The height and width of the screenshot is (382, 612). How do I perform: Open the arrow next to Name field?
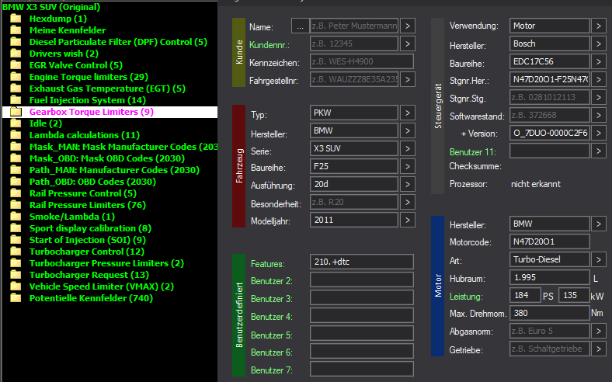point(408,26)
